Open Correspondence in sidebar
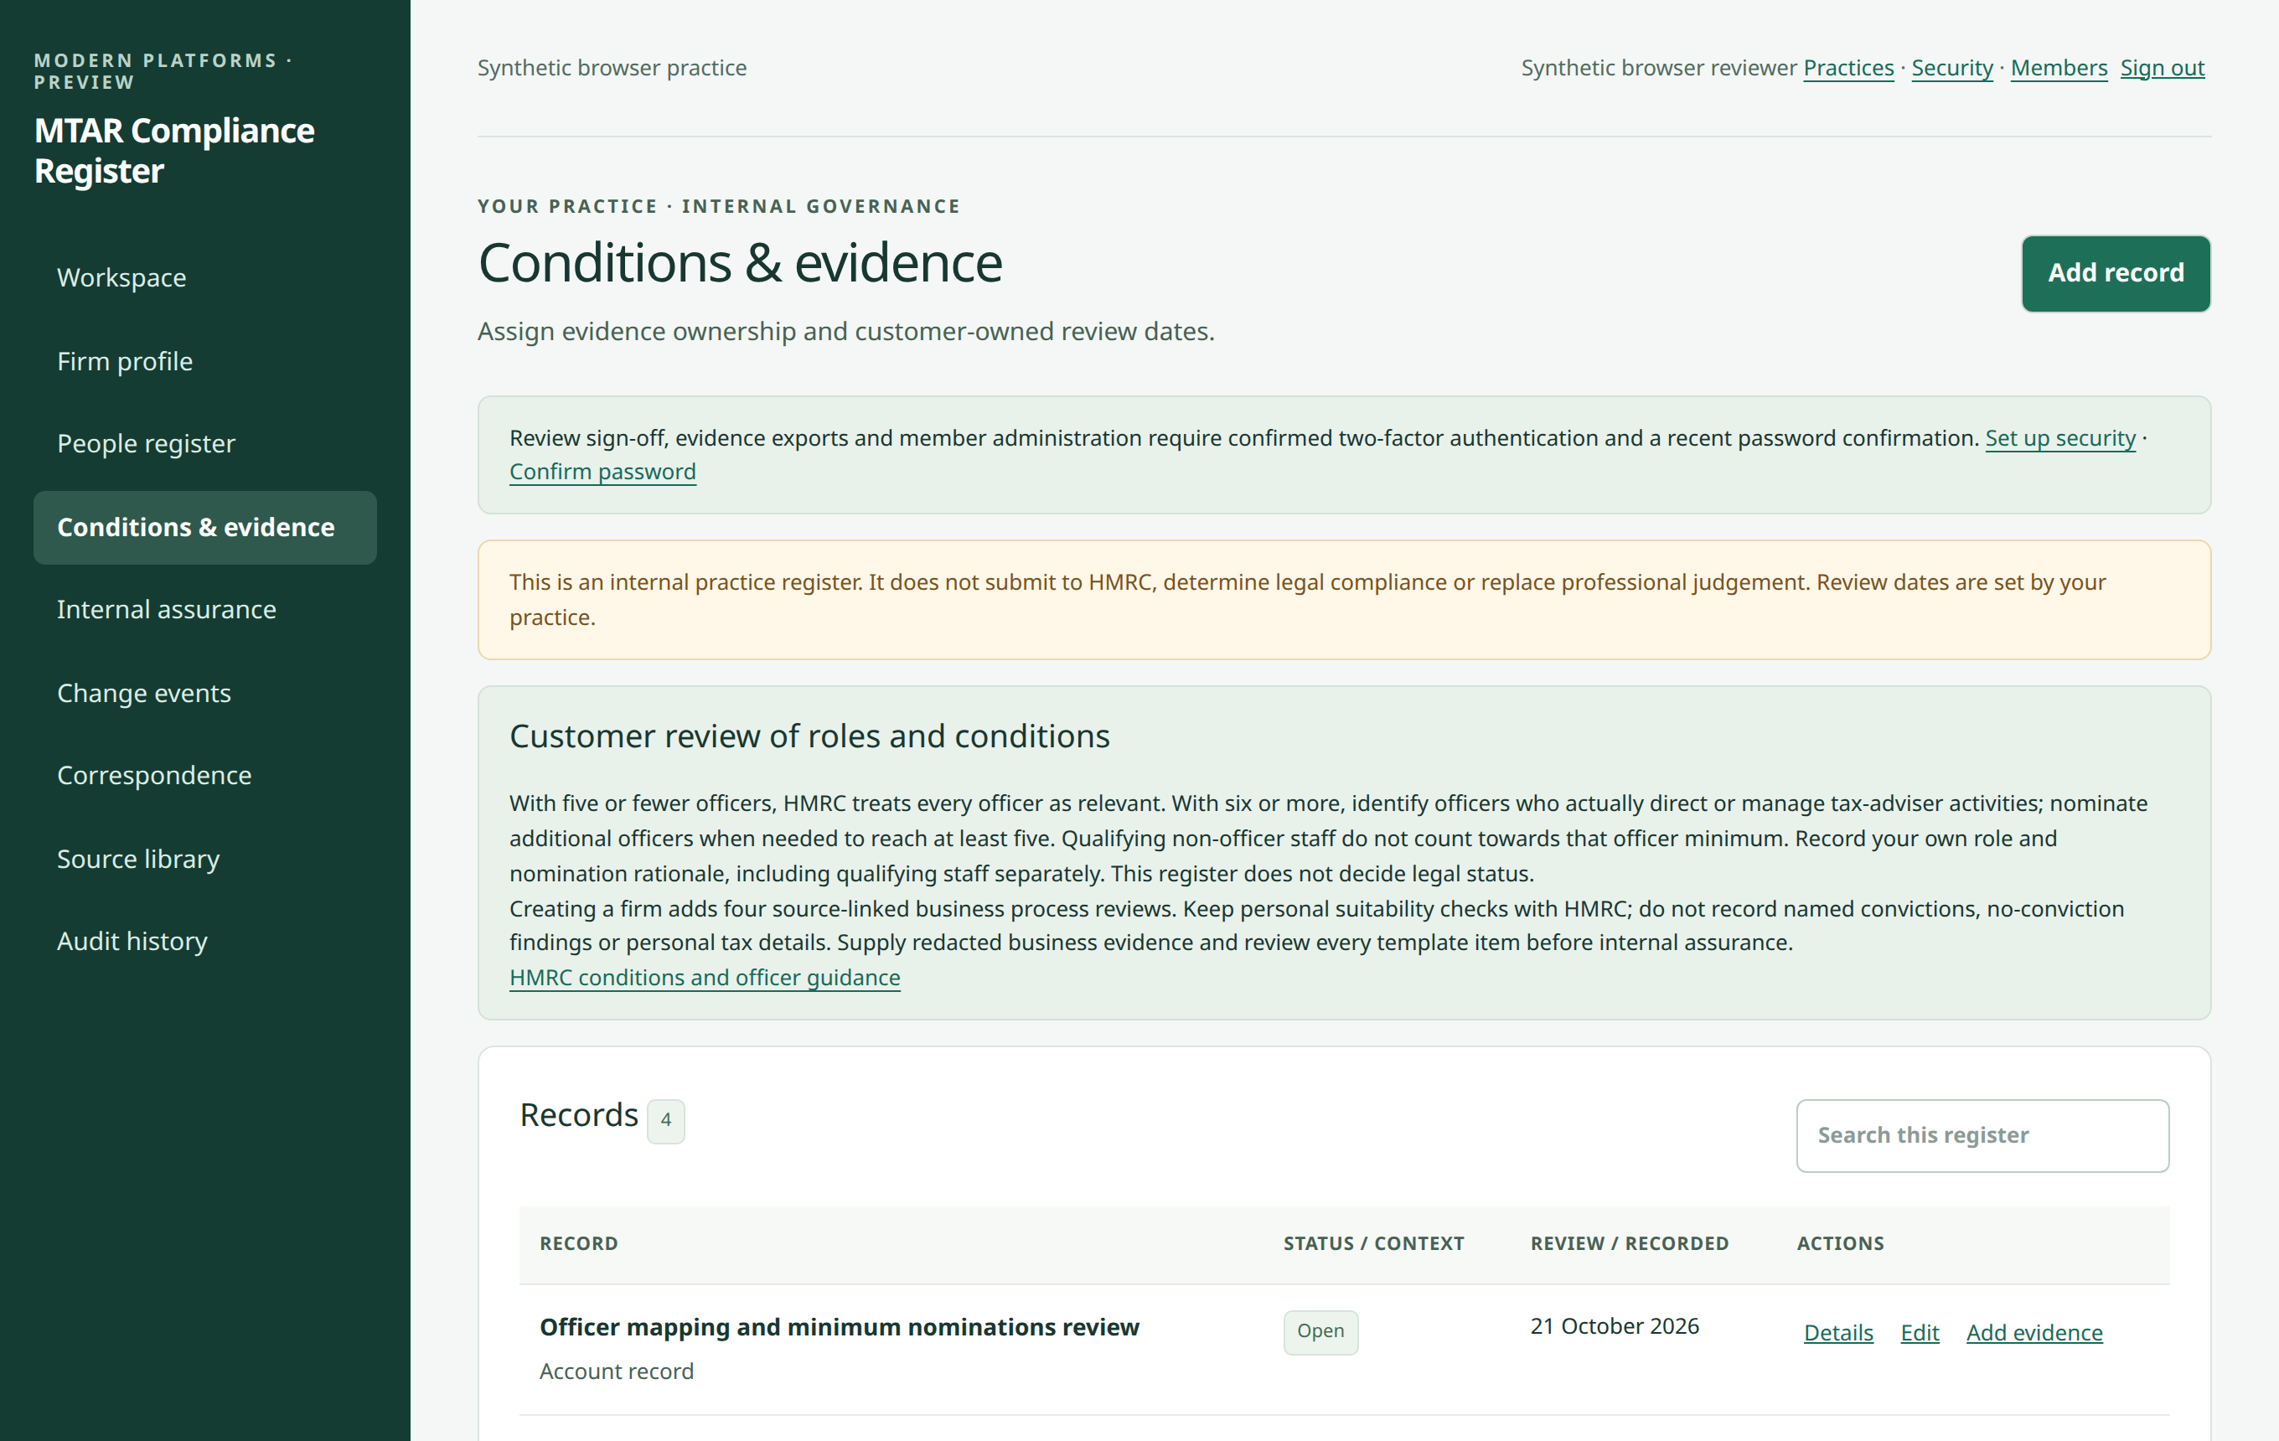This screenshot has height=1441, width=2279. (204, 775)
